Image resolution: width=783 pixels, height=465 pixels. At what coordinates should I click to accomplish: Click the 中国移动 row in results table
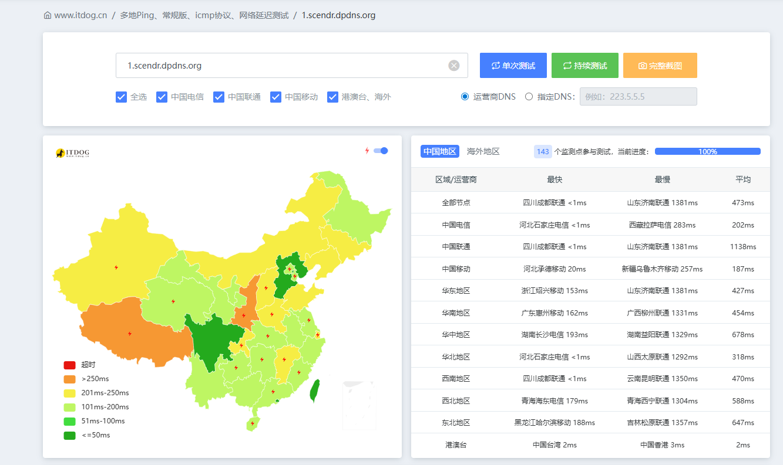tap(590, 269)
